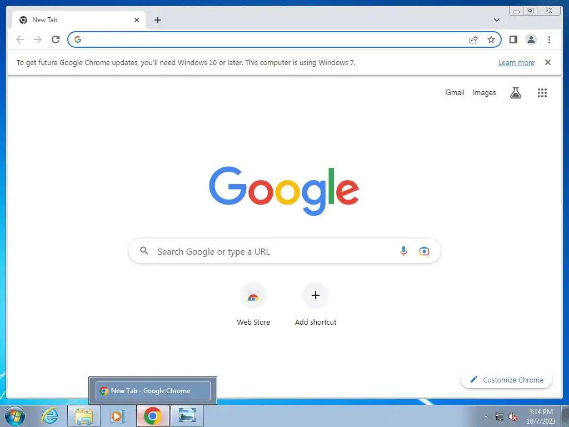Viewport: 569px width, 427px height.
Task: Select the New Tab tab
Action: click(79, 20)
